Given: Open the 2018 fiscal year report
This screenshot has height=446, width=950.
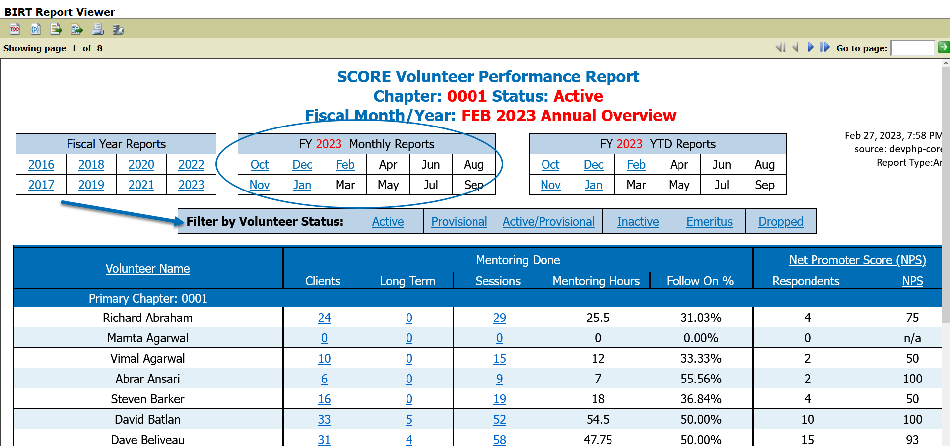Looking at the screenshot, I should [91, 165].
